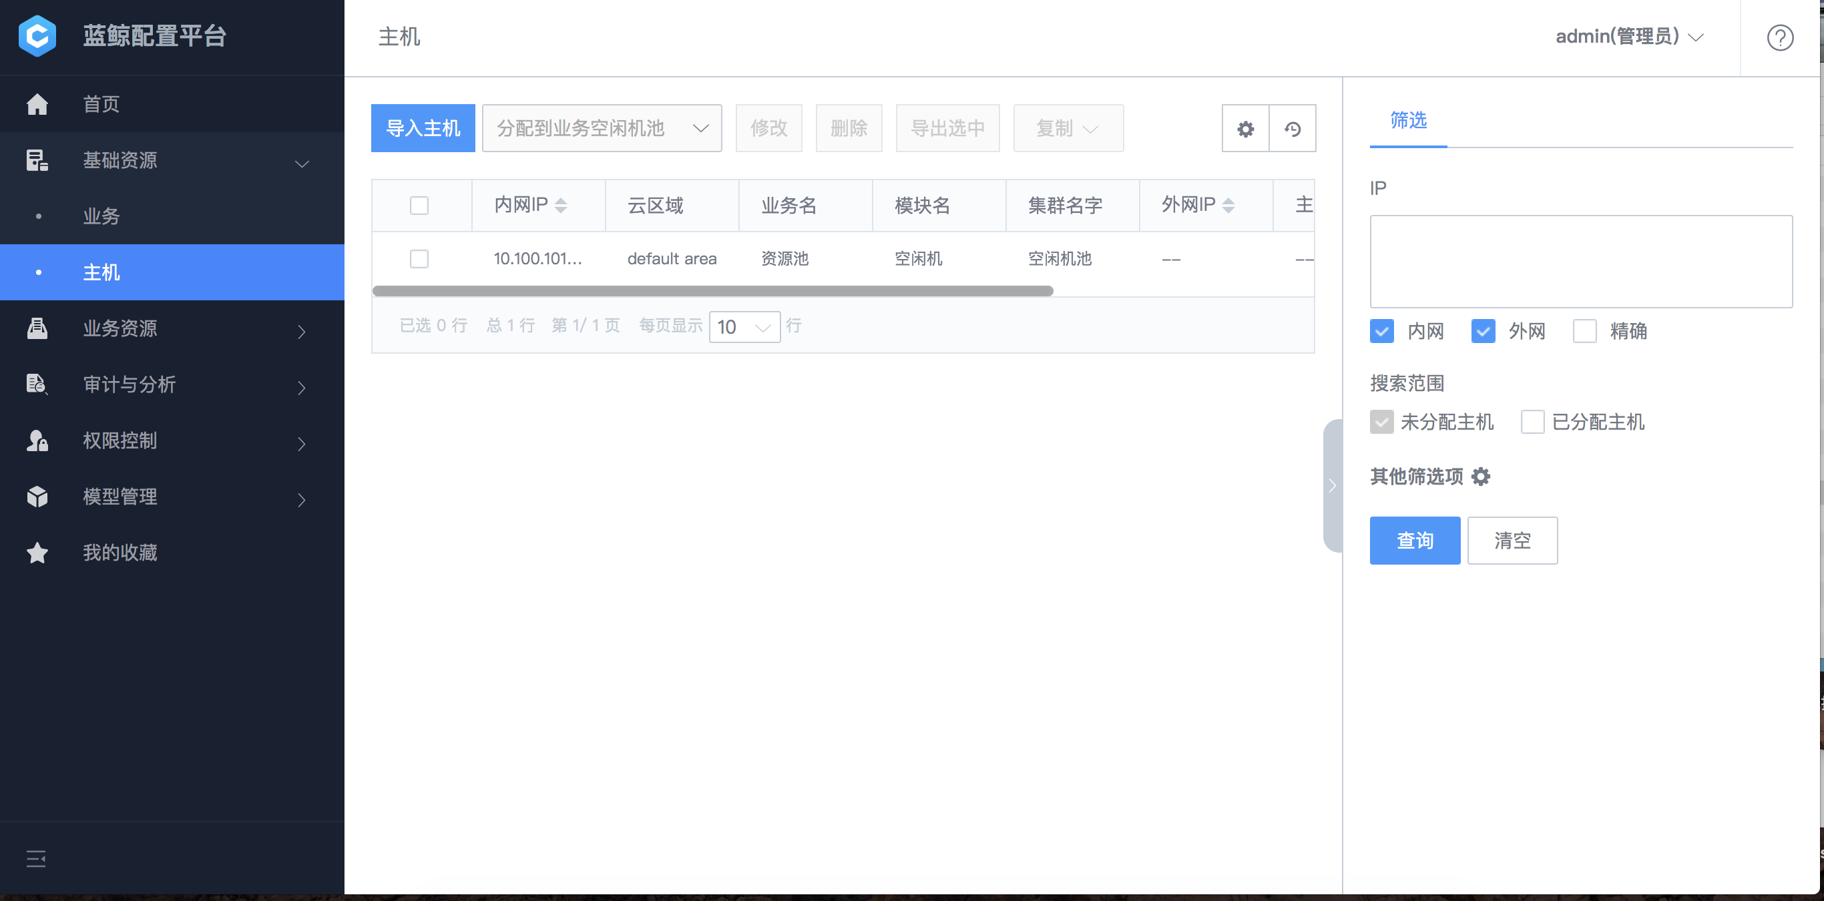Click inside the IP filter input field
This screenshot has width=1824, height=901.
pyautogui.click(x=1580, y=260)
